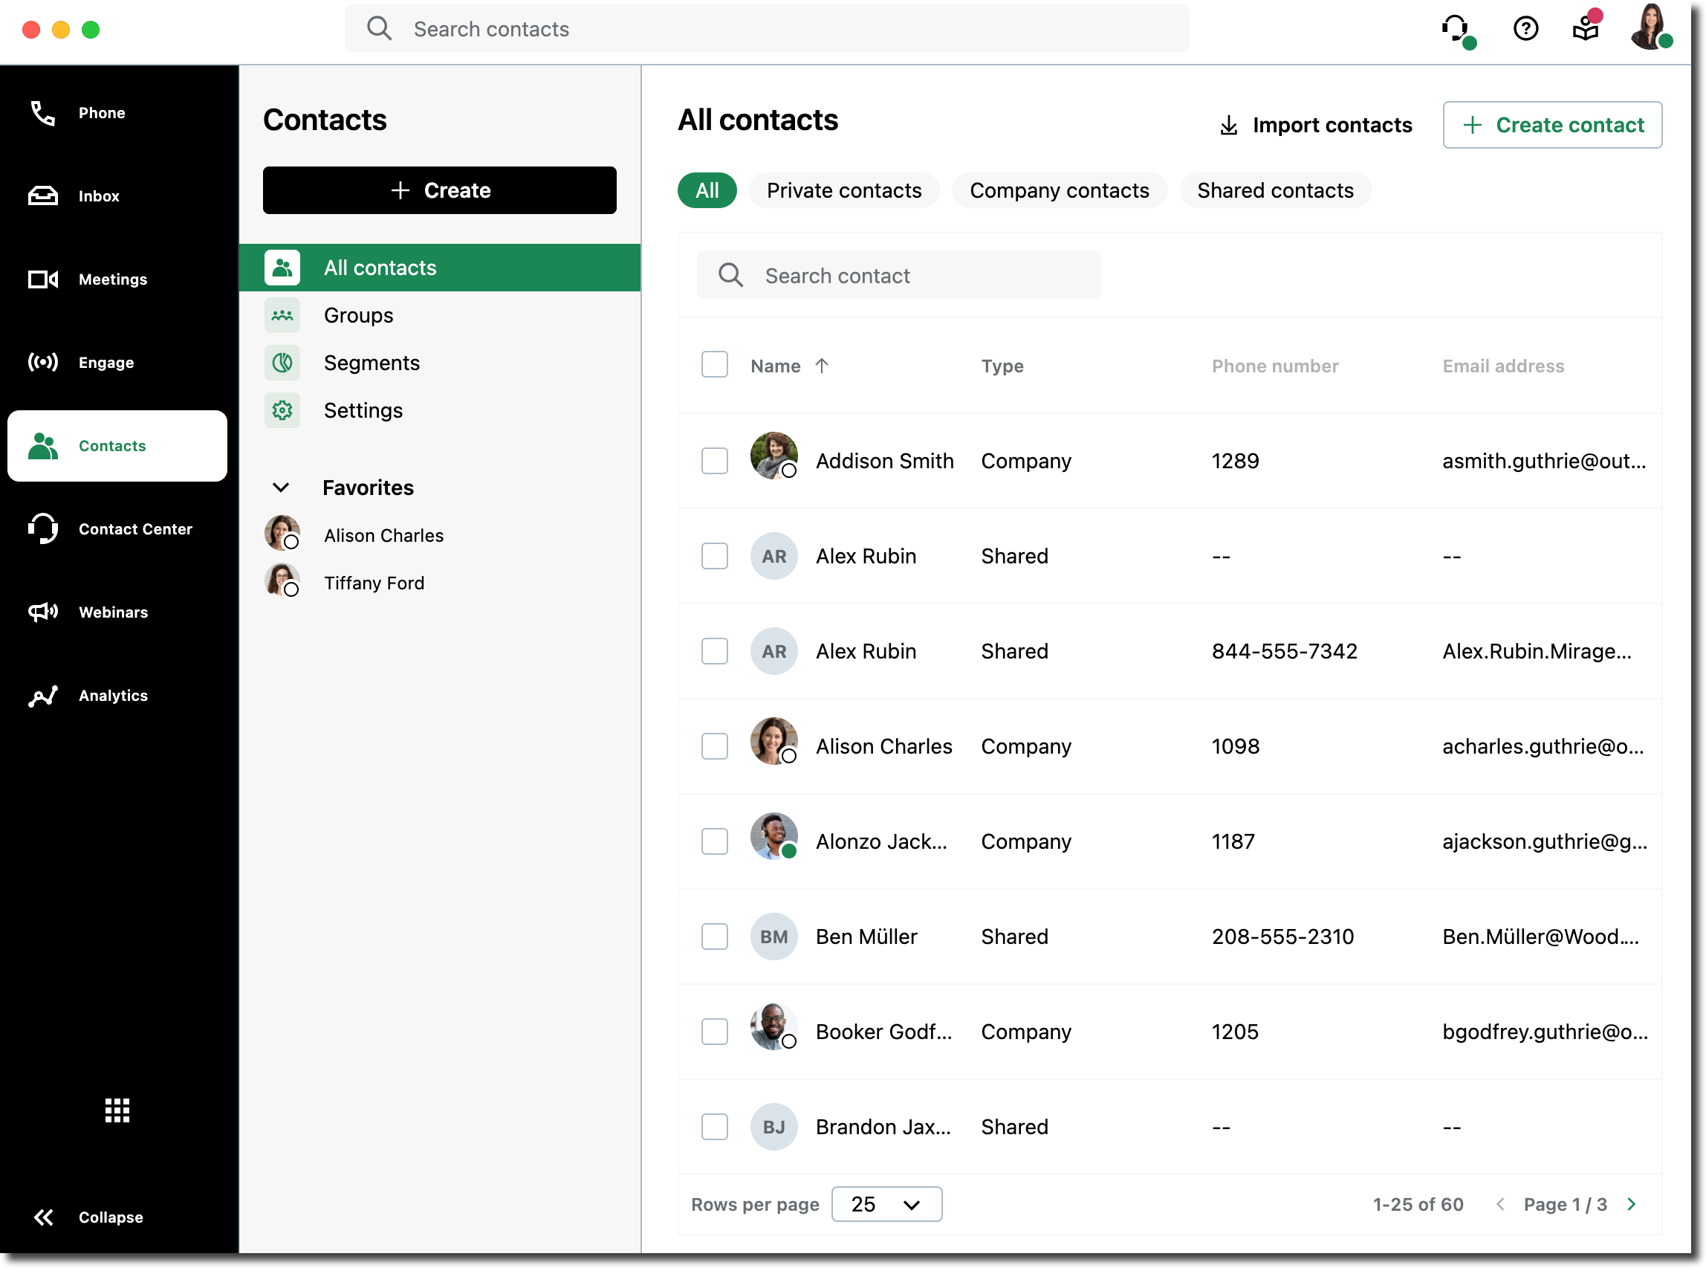Image resolution: width=1706 pixels, height=1268 pixels.
Task: Go to previous page arrow
Action: [x=1499, y=1204]
